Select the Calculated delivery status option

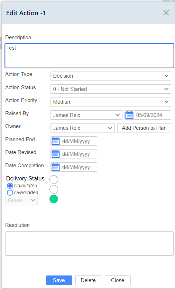(10, 186)
